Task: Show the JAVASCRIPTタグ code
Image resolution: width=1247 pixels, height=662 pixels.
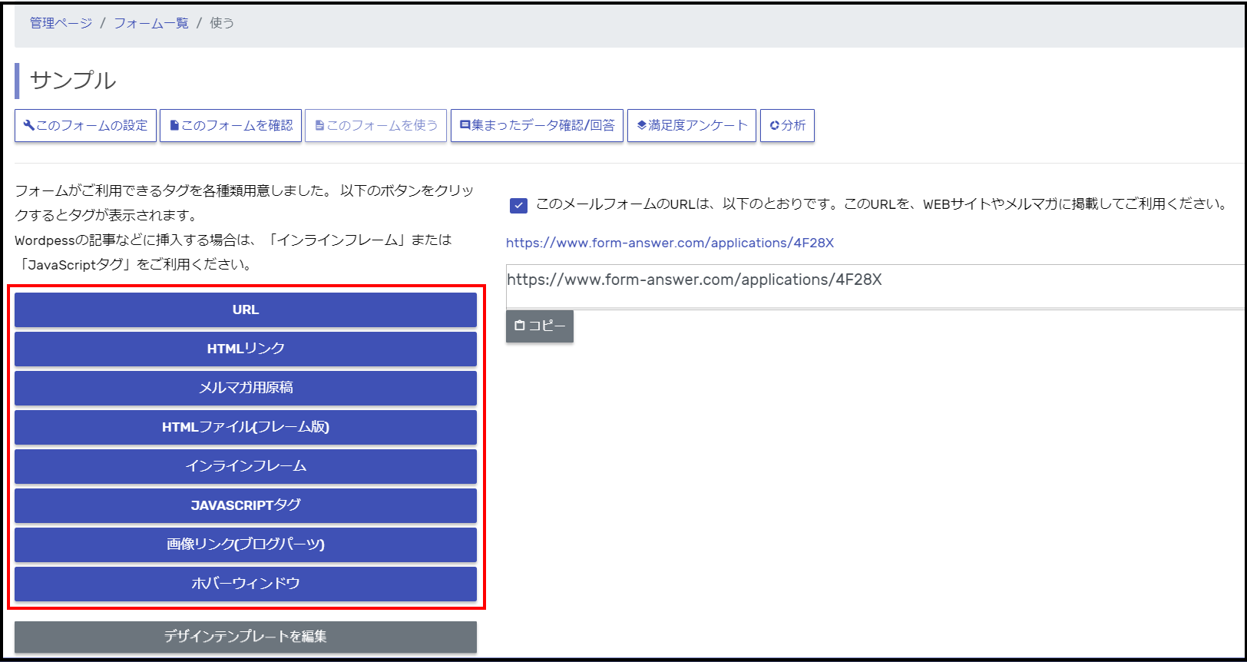Action: 246,505
